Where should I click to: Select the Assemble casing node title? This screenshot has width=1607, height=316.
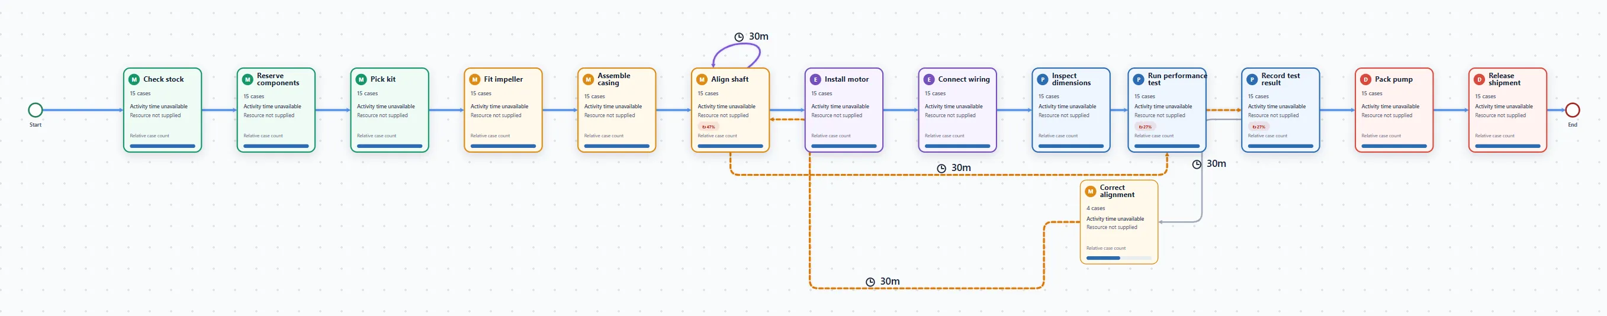point(614,80)
